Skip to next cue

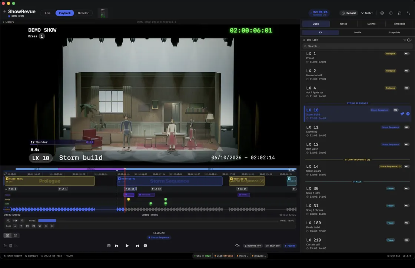[137, 246]
